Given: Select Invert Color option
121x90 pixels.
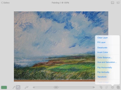Looking at the screenshot, I should click(103, 52).
